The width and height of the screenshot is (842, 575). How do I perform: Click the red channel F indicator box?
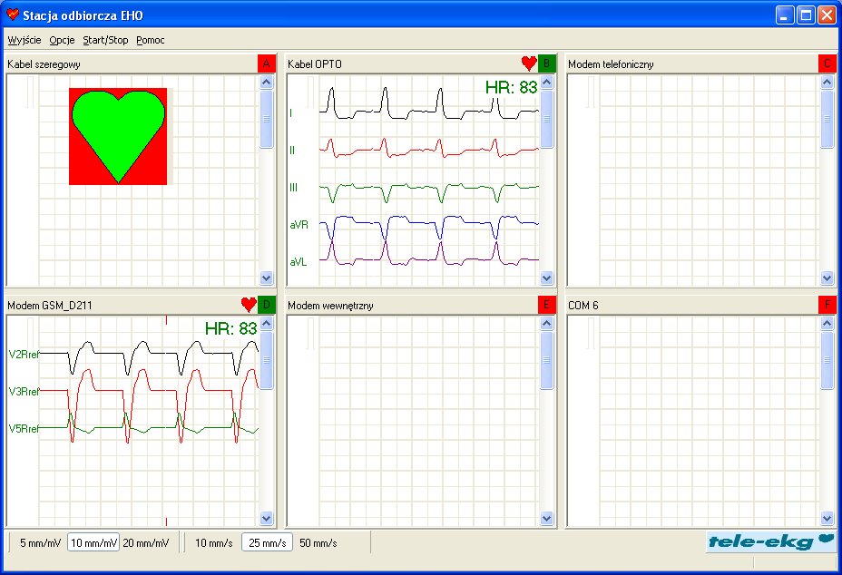coord(827,305)
